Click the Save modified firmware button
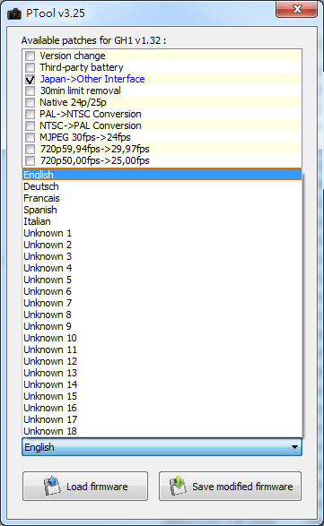Screen dimensions: 324x526 point(230,486)
